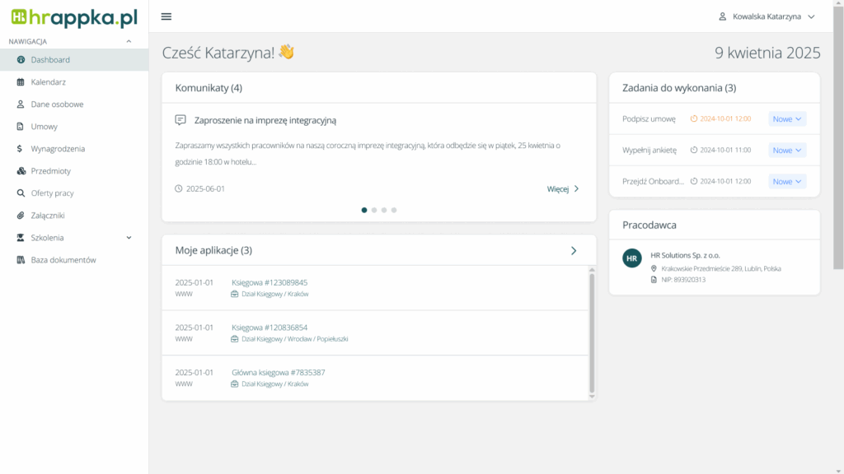
Task: Collapse the Nawigacja section
Action: pyautogui.click(x=129, y=41)
